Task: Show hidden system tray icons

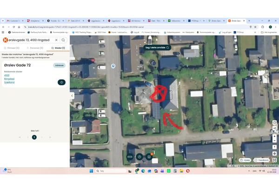Action: pyautogui.click(x=249, y=171)
